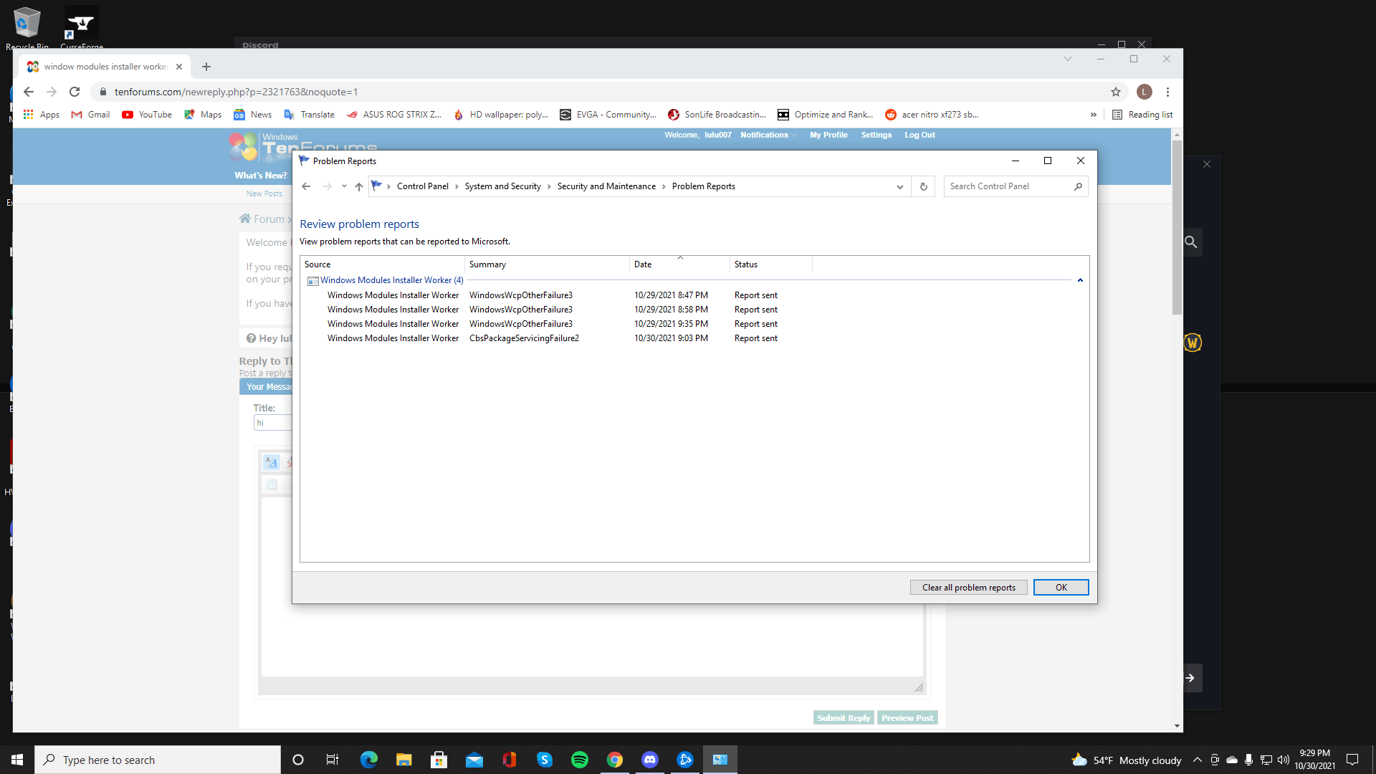Open recent locations dropdown arrow
This screenshot has height=774, width=1376.
coord(344,186)
